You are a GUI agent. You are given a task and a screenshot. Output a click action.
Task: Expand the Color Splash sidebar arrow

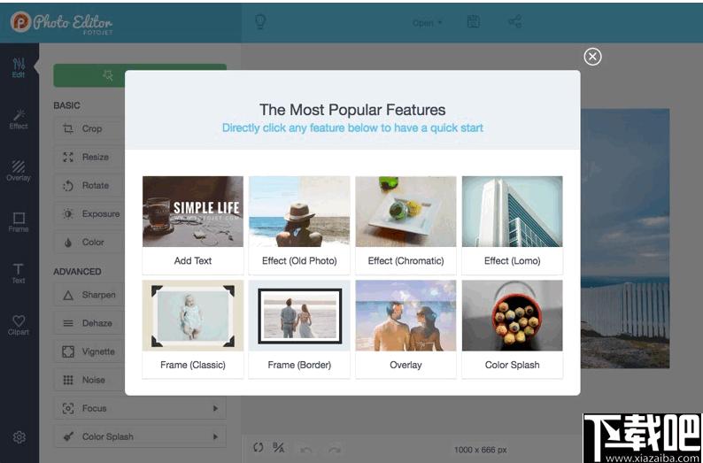click(x=215, y=436)
